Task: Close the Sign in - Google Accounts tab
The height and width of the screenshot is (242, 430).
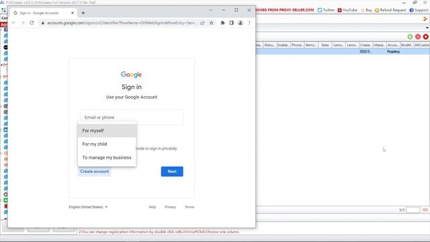Action: click(73, 13)
